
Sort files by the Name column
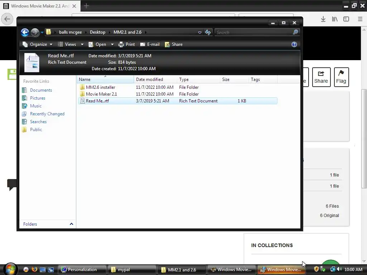pyautogui.click(x=105, y=79)
